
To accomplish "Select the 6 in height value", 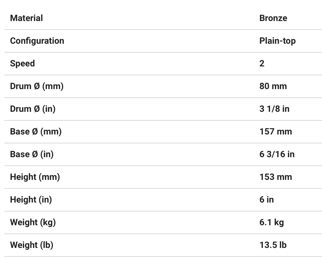I will [266, 200].
